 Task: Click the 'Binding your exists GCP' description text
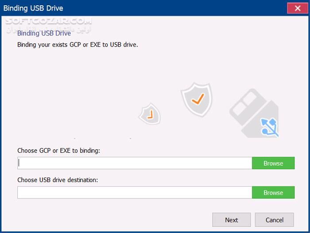tap(77, 45)
